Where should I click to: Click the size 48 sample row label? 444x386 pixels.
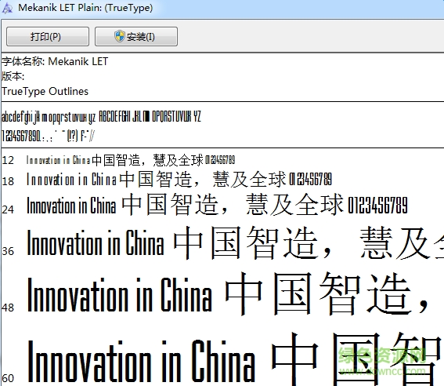point(8,308)
